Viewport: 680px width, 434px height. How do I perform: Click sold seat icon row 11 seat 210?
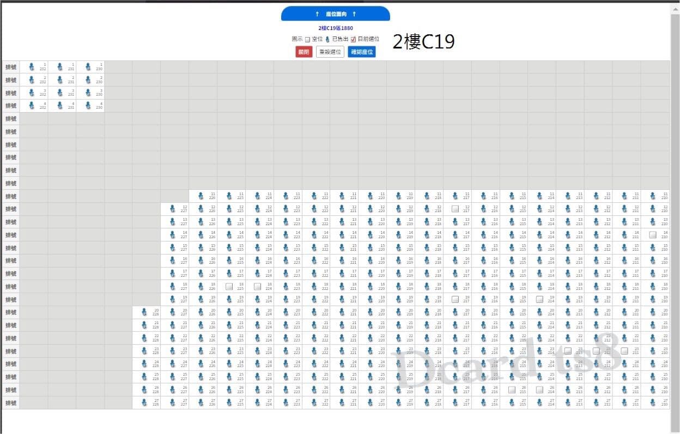coord(652,196)
